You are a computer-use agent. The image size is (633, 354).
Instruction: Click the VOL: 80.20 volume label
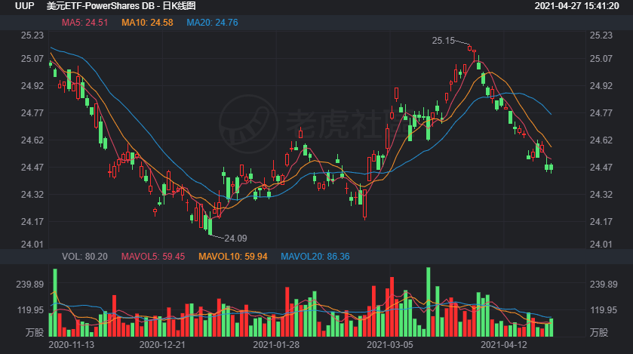(85, 257)
